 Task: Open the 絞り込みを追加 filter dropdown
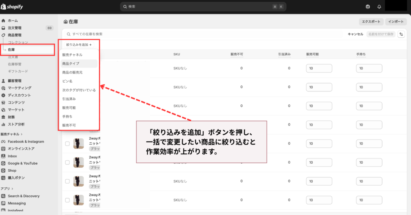79,45
